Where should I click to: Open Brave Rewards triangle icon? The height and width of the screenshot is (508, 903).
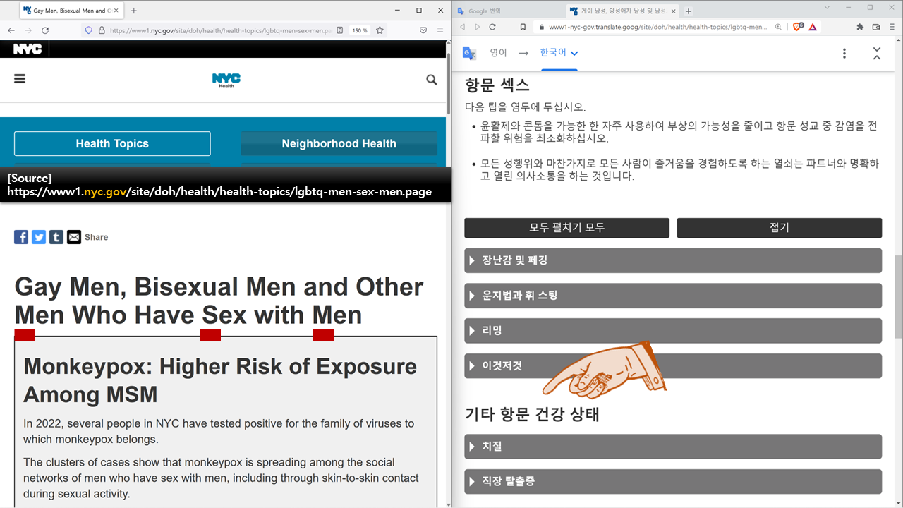click(x=813, y=27)
